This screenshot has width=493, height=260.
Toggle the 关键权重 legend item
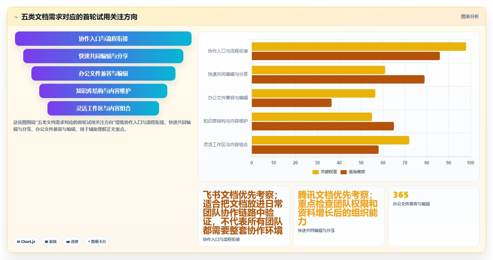[325, 172]
